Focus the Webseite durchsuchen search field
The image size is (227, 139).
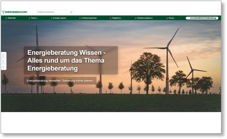[53, 12]
